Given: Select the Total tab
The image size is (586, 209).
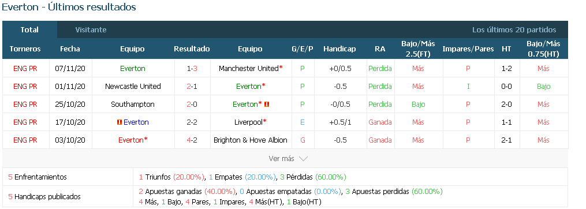Looking at the screenshot, I should 29,29.
